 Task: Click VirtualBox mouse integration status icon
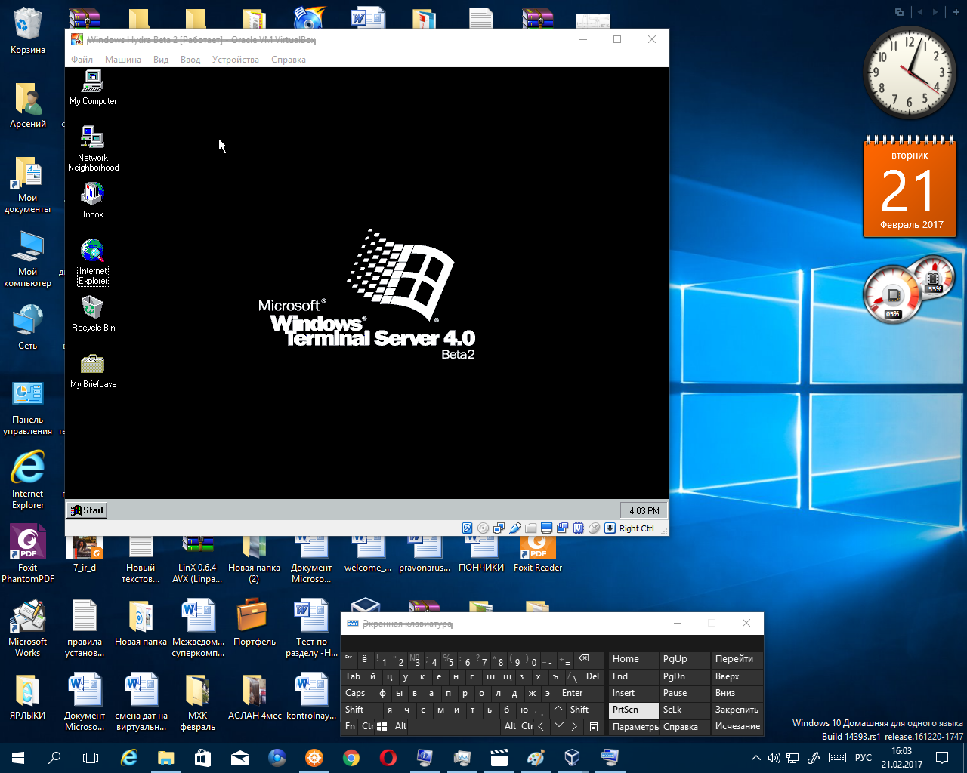pyautogui.click(x=595, y=528)
